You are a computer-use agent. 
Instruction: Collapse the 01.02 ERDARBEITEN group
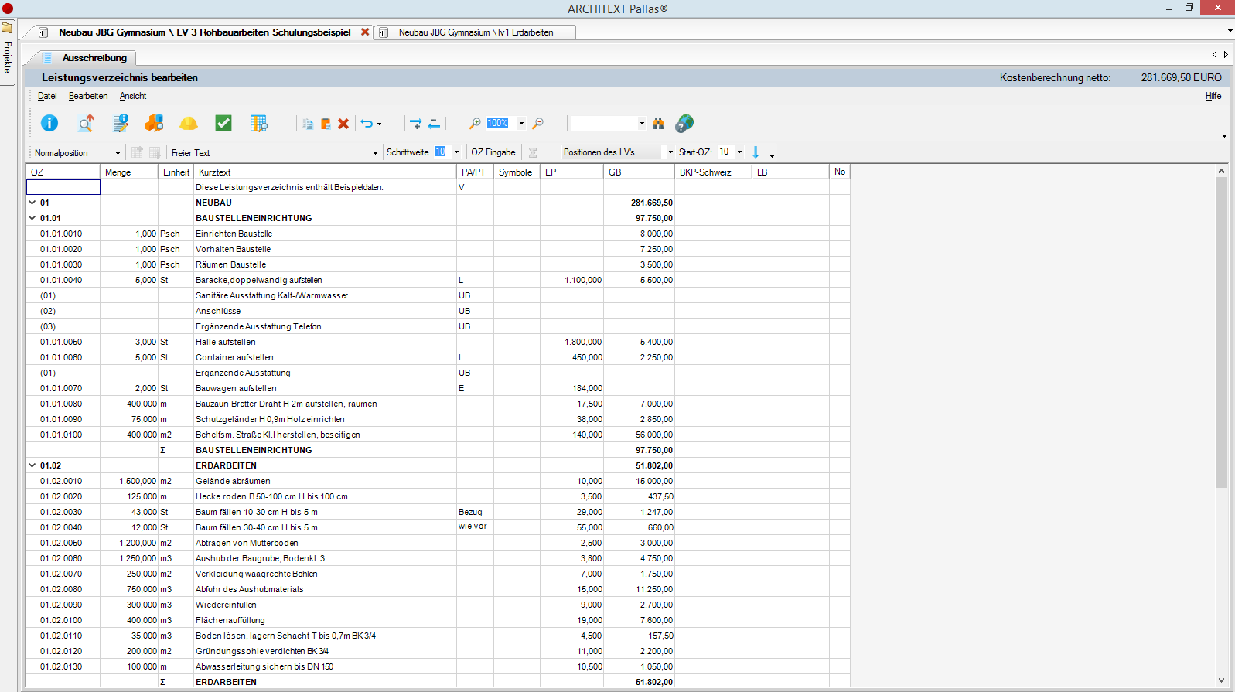(32, 465)
